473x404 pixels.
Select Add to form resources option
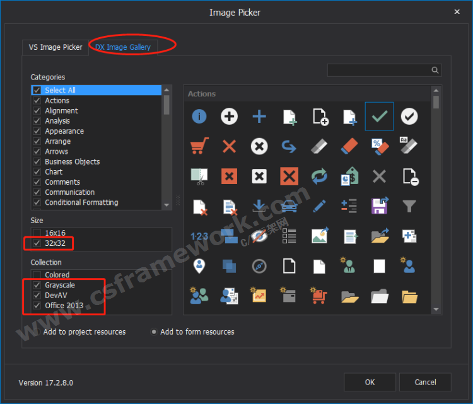pos(154,332)
